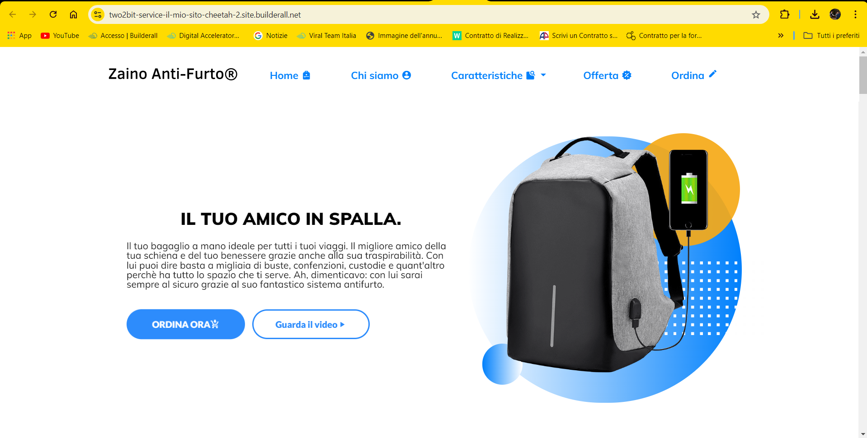Open the YouTube bookmark
The height and width of the screenshot is (438, 867).
point(60,36)
